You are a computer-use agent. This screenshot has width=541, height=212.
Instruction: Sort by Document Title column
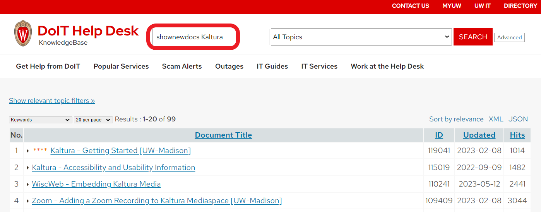tap(223, 135)
